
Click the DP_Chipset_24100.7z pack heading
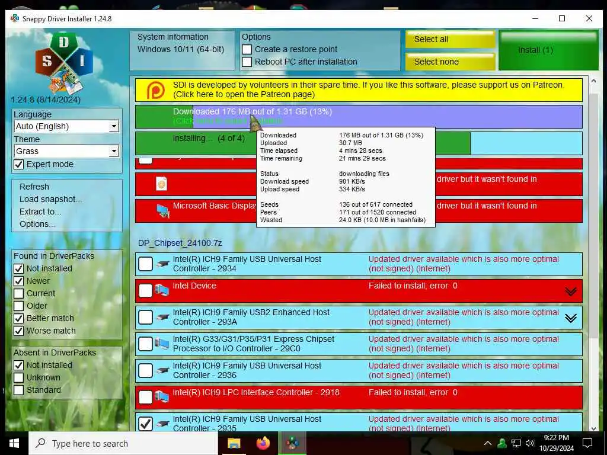tap(180, 243)
